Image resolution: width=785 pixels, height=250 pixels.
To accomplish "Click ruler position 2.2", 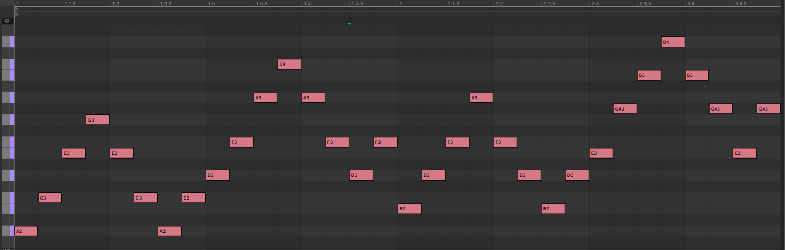I will 499,4.
